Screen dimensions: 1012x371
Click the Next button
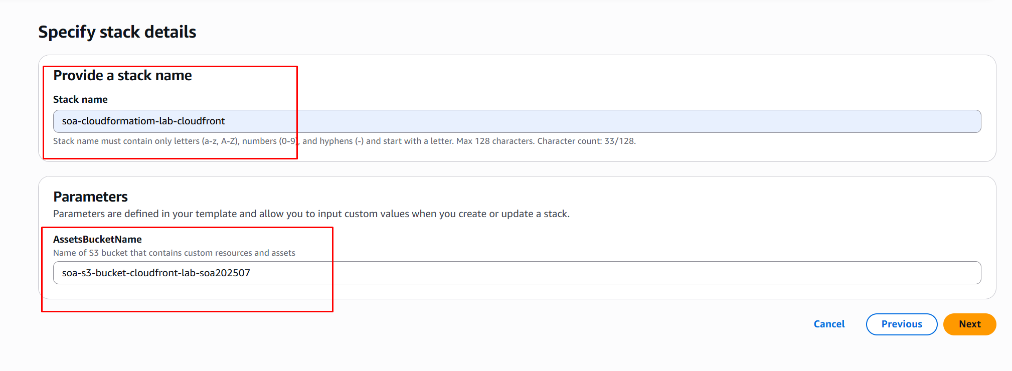tap(969, 324)
